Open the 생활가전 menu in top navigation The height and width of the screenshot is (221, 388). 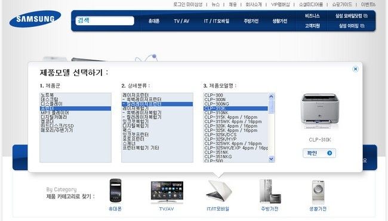click(280, 22)
